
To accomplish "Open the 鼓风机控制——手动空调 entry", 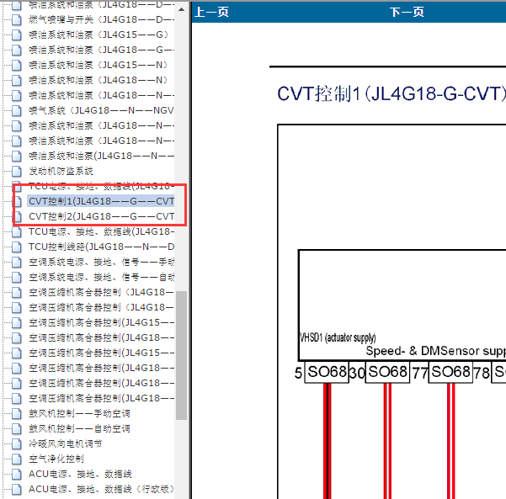I will (x=79, y=413).
